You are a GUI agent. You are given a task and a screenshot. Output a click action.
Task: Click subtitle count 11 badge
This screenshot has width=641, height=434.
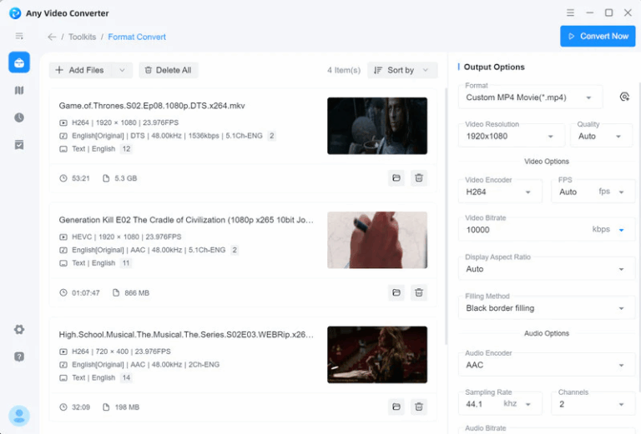pyautogui.click(x=126, y=263)
